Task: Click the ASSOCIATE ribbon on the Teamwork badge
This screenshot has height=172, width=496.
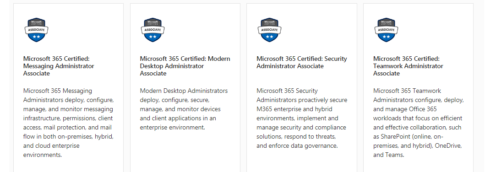Action: click(386, 30)
